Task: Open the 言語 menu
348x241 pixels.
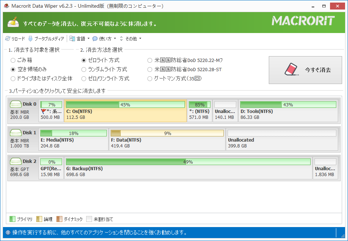Action: tap(80, 39)
